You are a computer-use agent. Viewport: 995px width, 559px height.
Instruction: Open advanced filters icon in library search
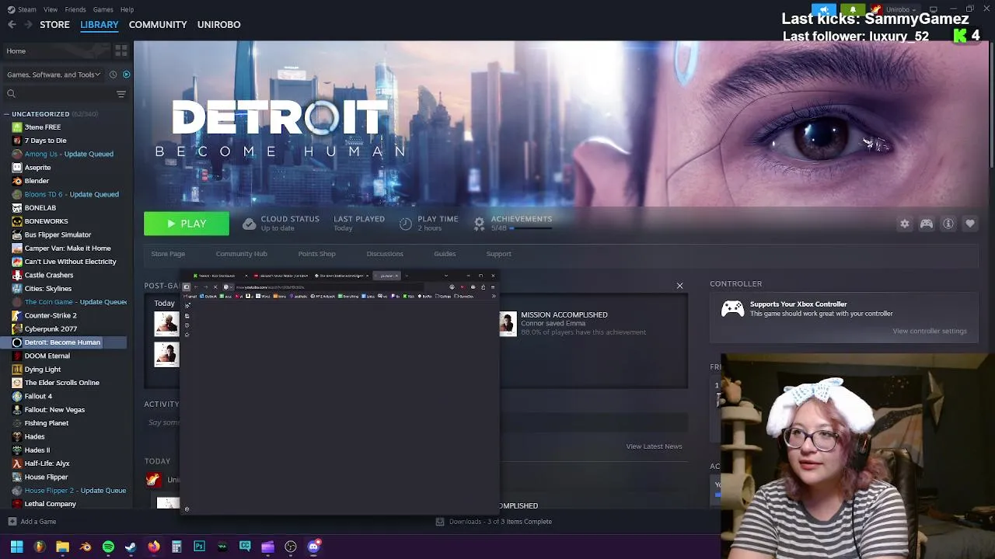pyautogui.click(x=120, y=94)
